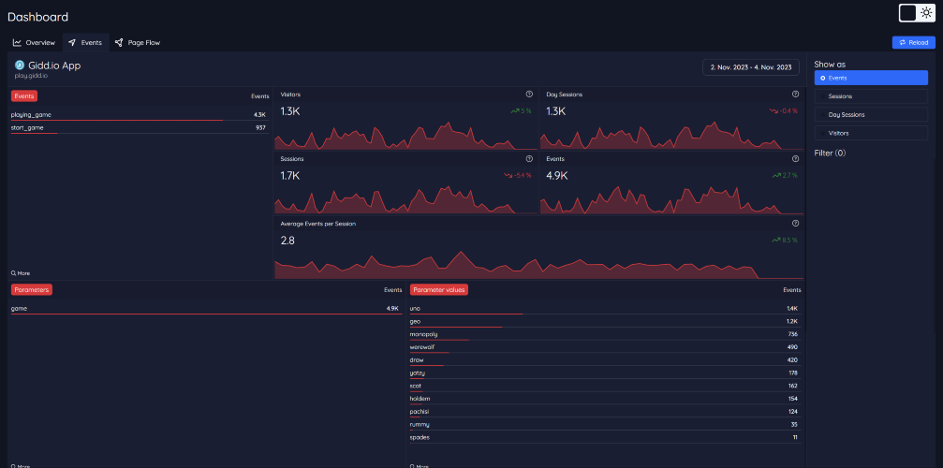Select Visitors under Show as
The width and height of the screenshot is (943, 468).
click(x=871, y=133)
